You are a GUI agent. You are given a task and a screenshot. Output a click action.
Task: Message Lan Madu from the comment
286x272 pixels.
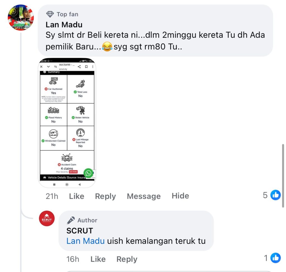point(144,197)
